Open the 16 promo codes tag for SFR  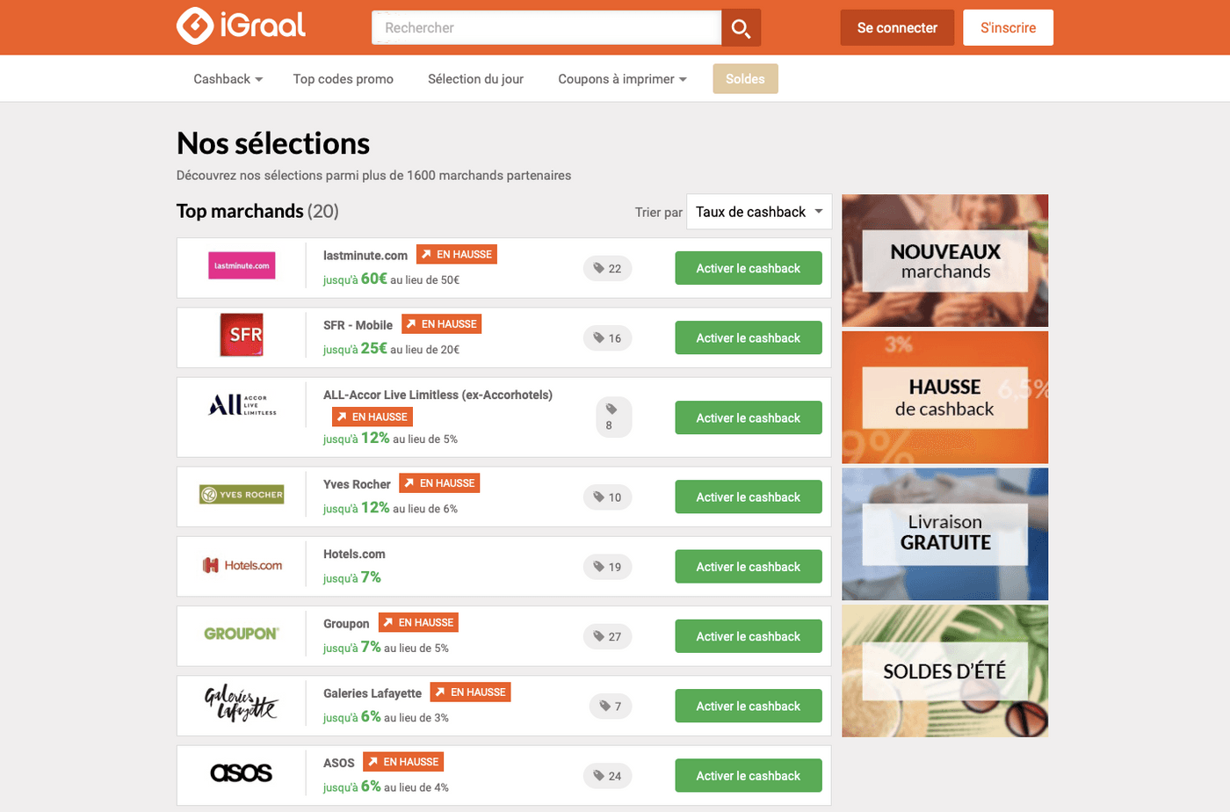pos(607,337)
